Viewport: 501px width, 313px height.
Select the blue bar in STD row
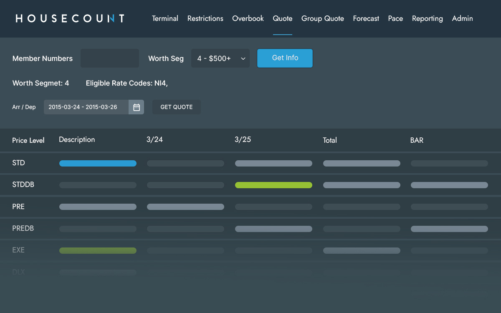pos(98,164)
